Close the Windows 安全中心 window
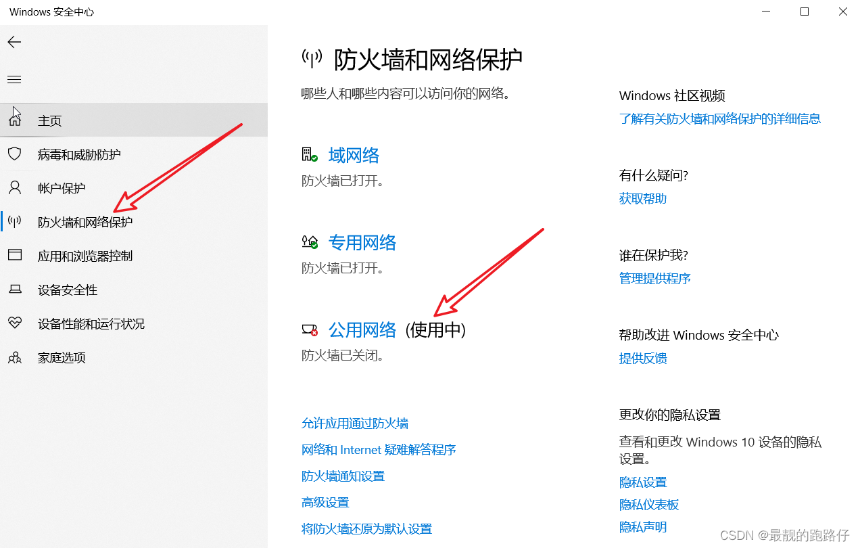 coord(842,12)
